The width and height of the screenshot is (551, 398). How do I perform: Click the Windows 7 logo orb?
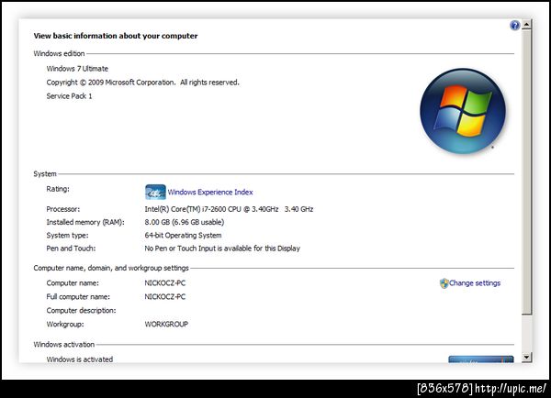pyautogui.click(x=463, y=111)
